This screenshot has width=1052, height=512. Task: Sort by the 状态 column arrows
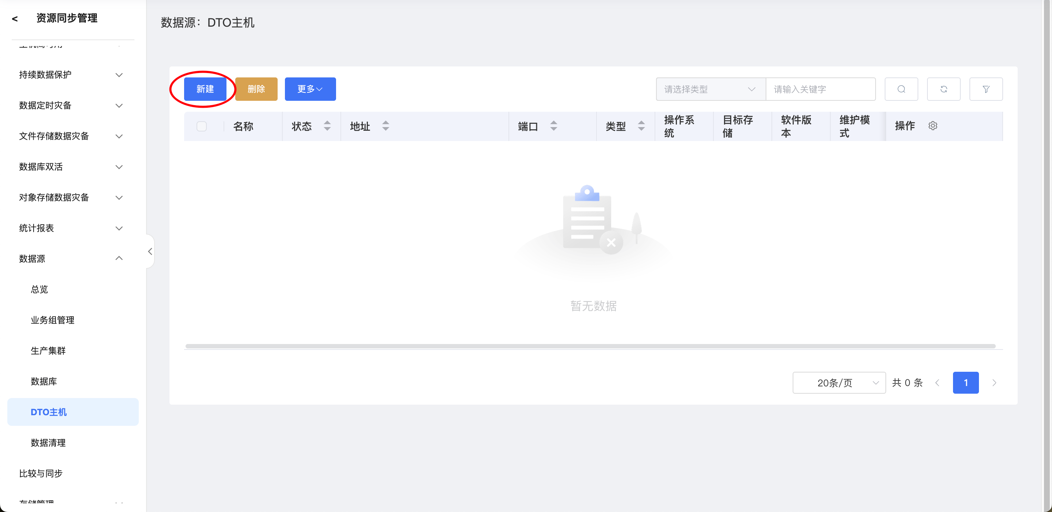point(327,126)
